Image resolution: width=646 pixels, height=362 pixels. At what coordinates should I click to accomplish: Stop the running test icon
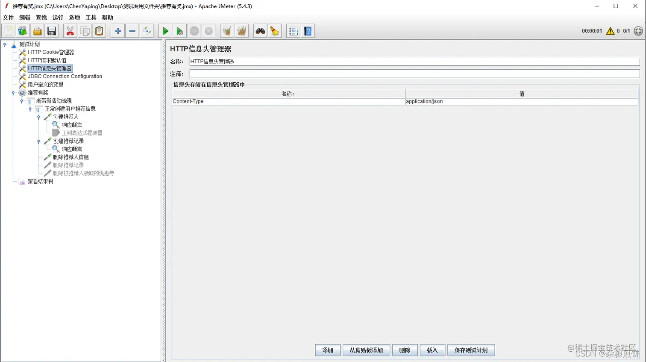tap(194, 31)
